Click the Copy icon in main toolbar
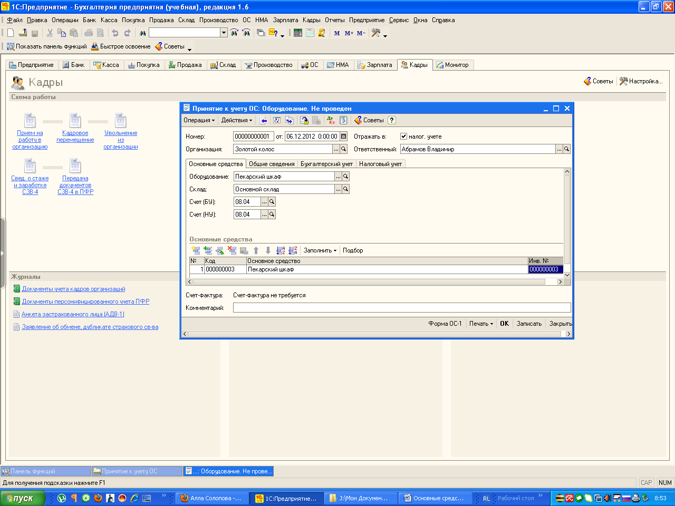 [62, 33]
